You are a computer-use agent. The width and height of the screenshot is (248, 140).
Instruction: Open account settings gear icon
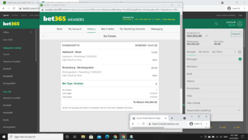click(239, 52)
